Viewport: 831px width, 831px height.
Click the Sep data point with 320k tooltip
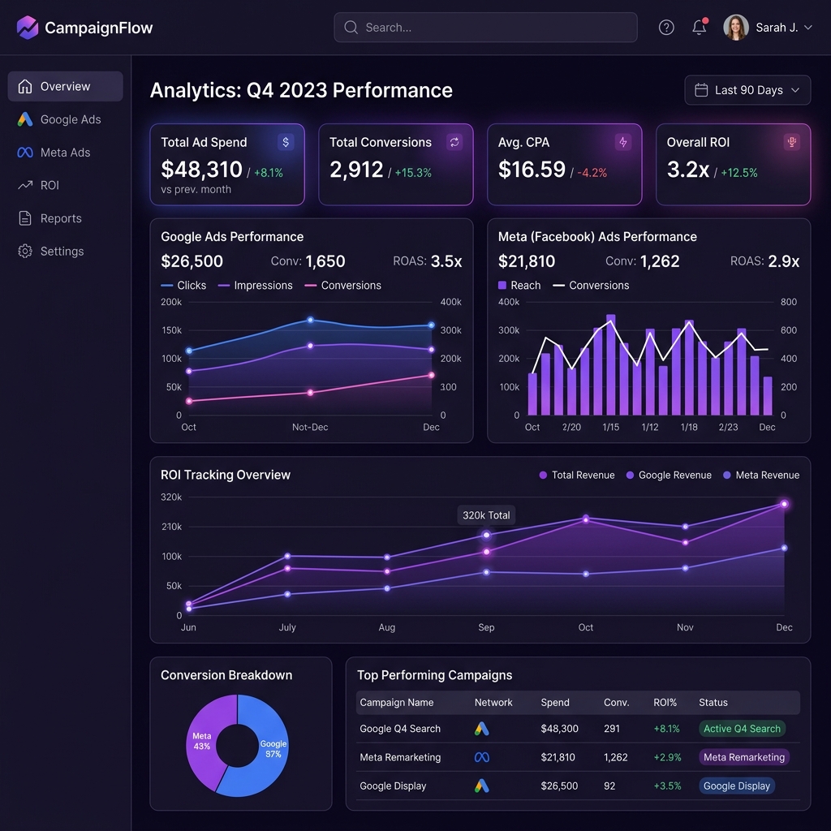(486, 535)
